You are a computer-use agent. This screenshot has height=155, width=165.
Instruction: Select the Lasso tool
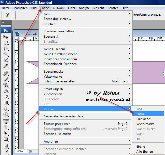[x=6, y=48]
